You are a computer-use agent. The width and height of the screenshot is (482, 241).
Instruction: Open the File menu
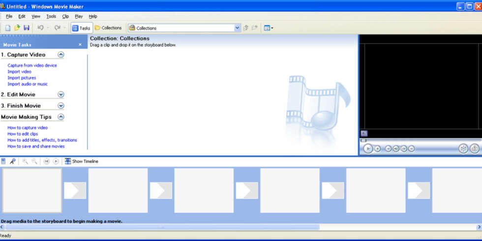pos(9,16)
